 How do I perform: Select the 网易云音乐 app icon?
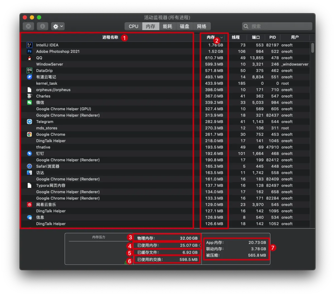[x=29, y=205]
